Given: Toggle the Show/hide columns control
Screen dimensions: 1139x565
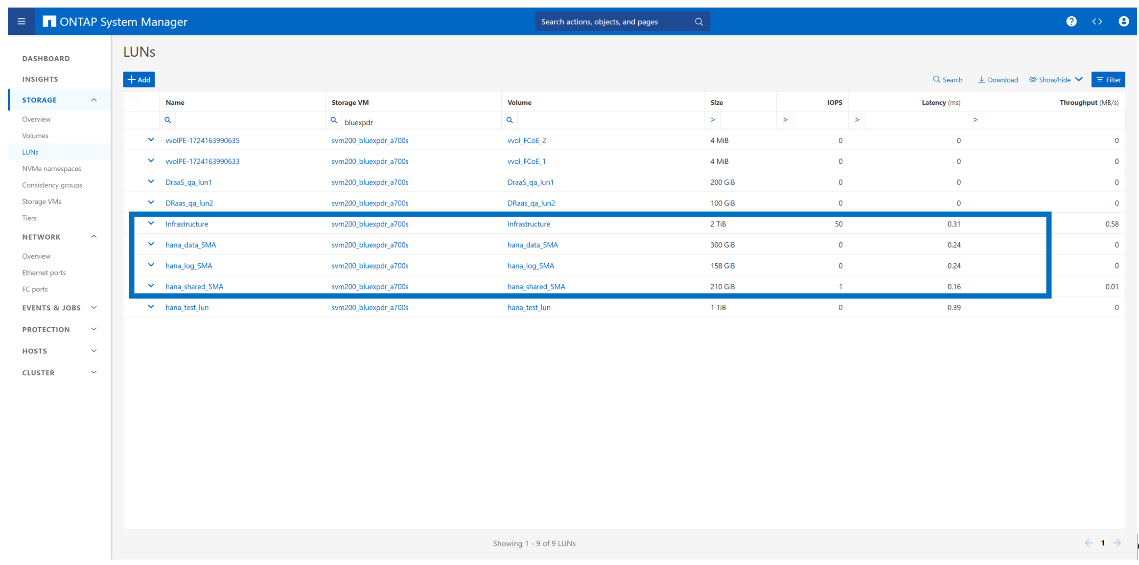Looking at the screenshot, I should tap(1055, 80).
